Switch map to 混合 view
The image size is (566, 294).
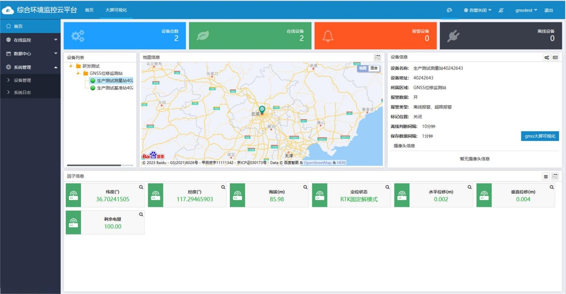click(x=374, y=68)
